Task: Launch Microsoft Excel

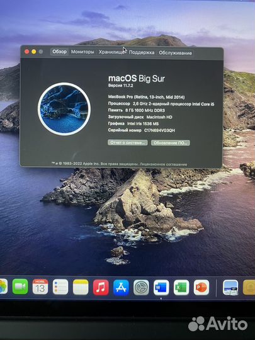Action: pos(181,288)
